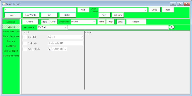Switch to the Key Words tab
The height and width of the screenshot is (96, 192).
tap(31, 15)
